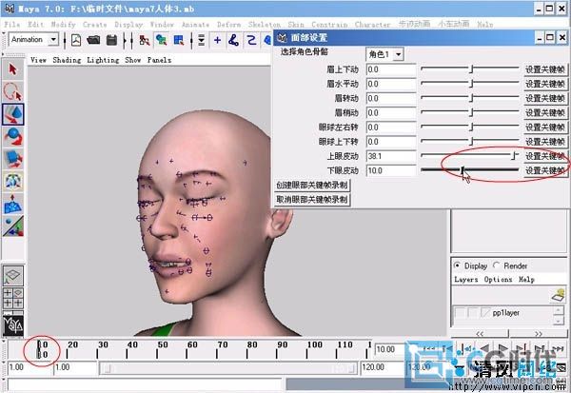Click the play forward button
This screenshot has height=393, width=571.
tap(502, 349)
